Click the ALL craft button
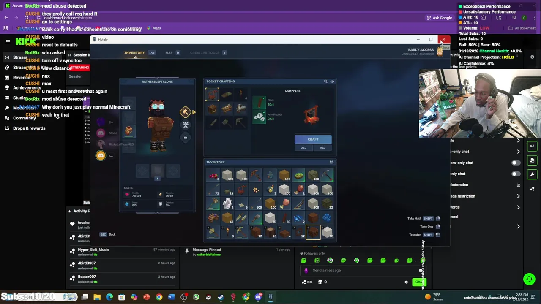This screenshot has height=304, width=541. [322, 148]
